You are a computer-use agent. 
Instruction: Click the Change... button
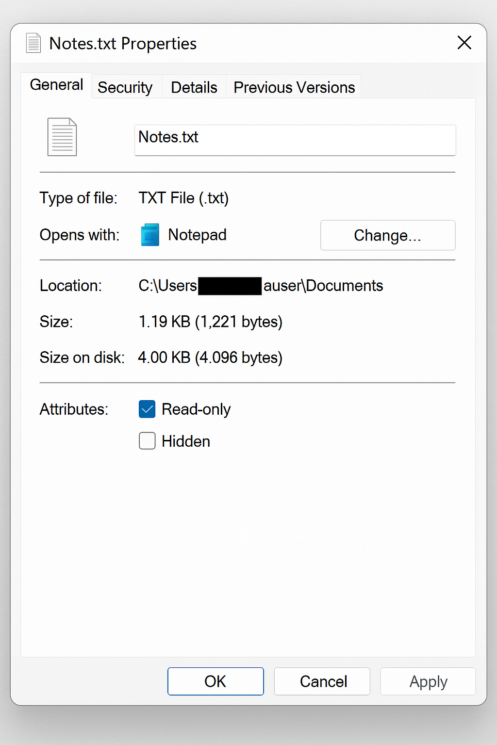tap(388, 235)
